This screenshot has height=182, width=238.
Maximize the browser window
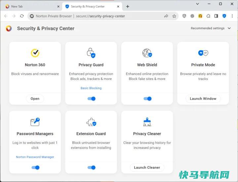coord(220,4)
